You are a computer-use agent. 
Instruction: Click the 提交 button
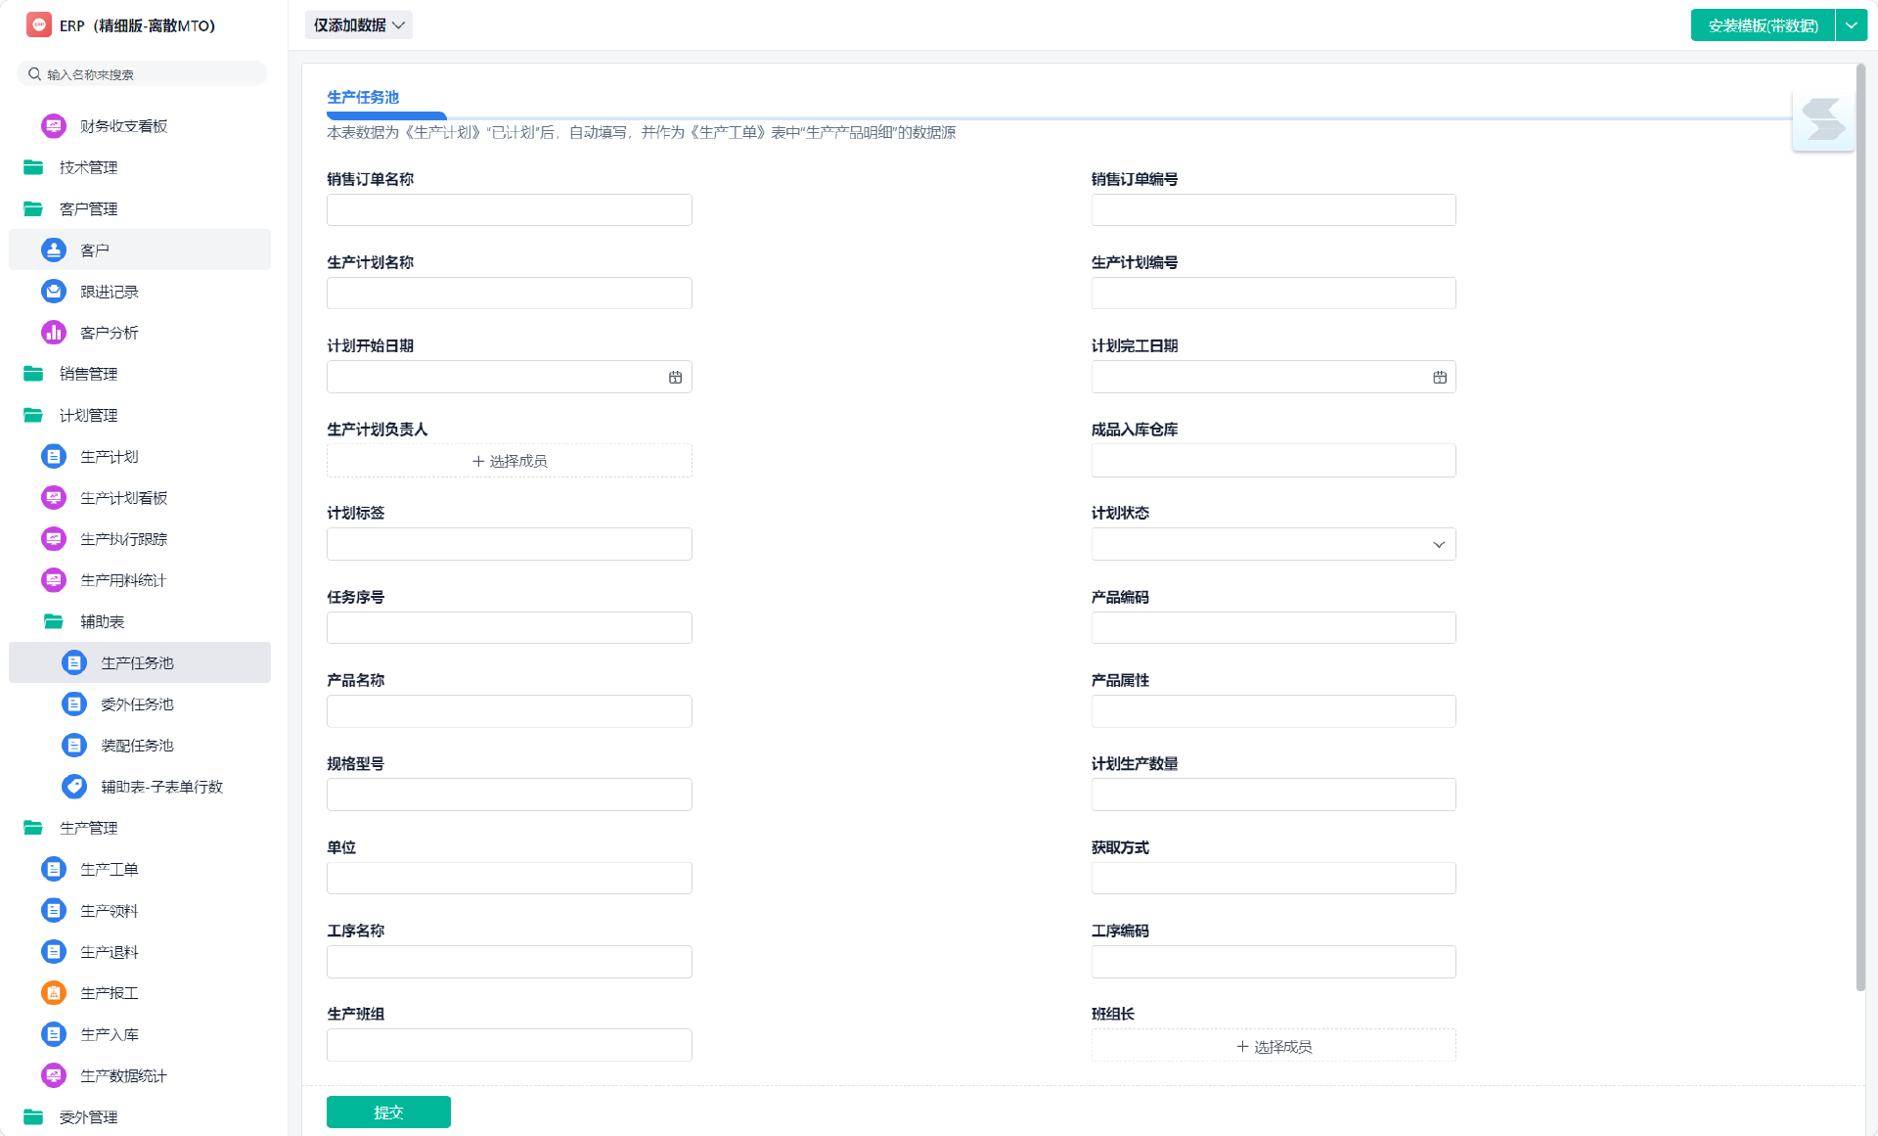pos(388,1113)
